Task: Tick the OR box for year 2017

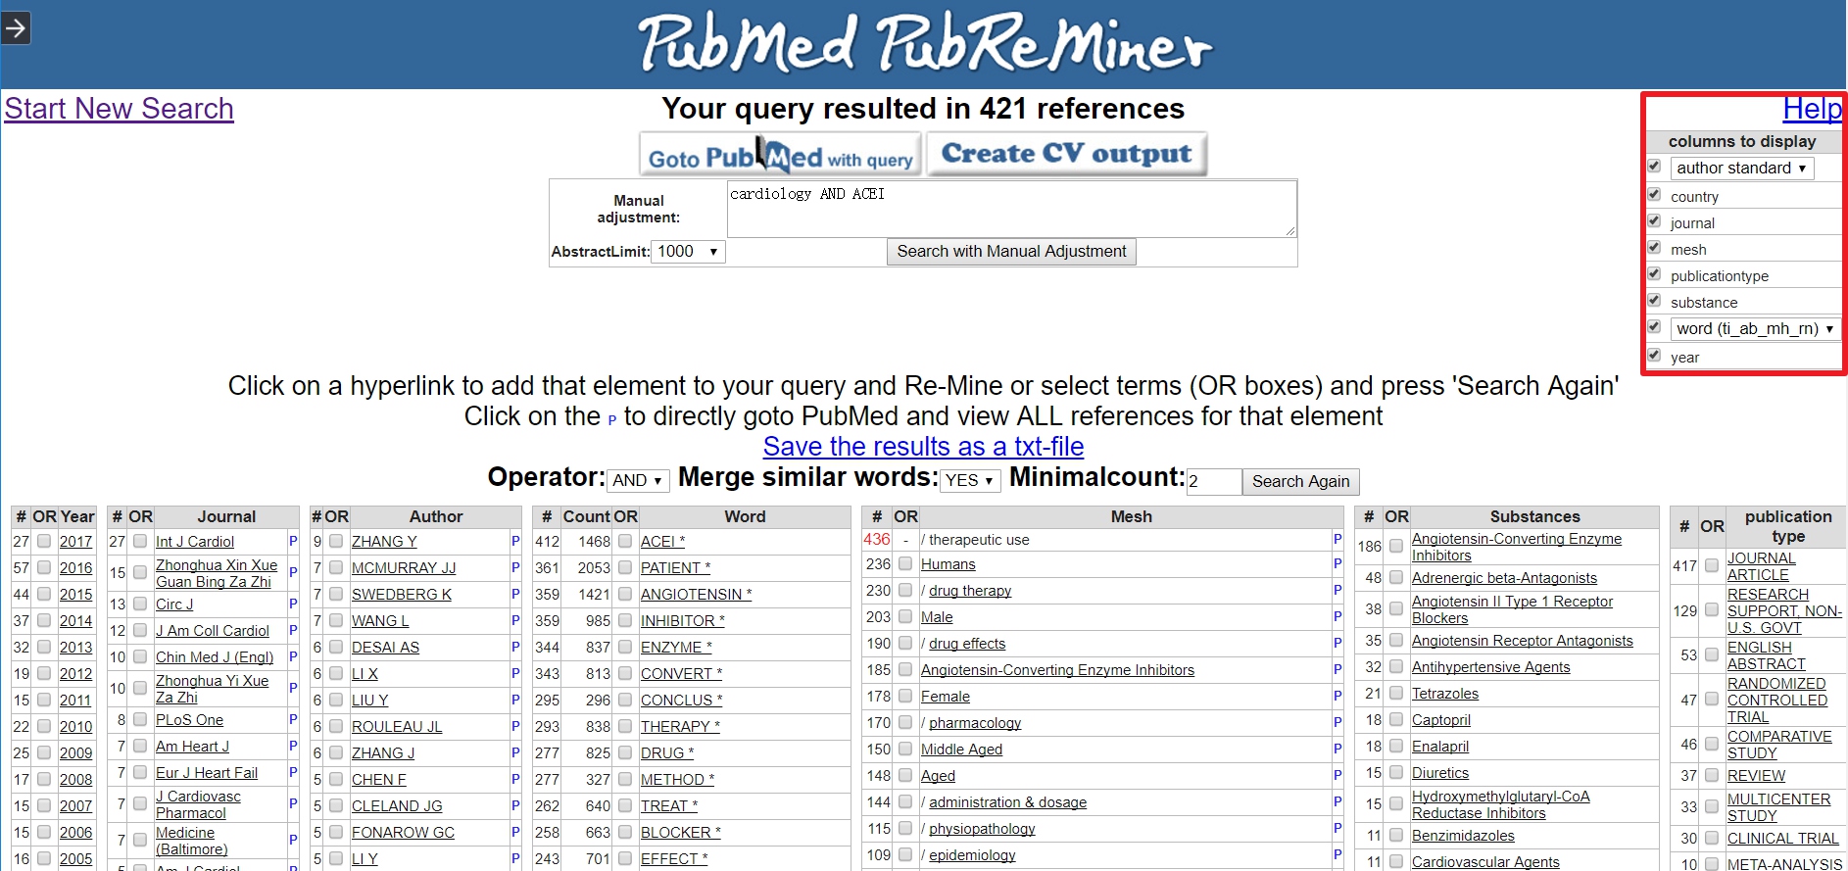Action: click(x=44, y=541)
